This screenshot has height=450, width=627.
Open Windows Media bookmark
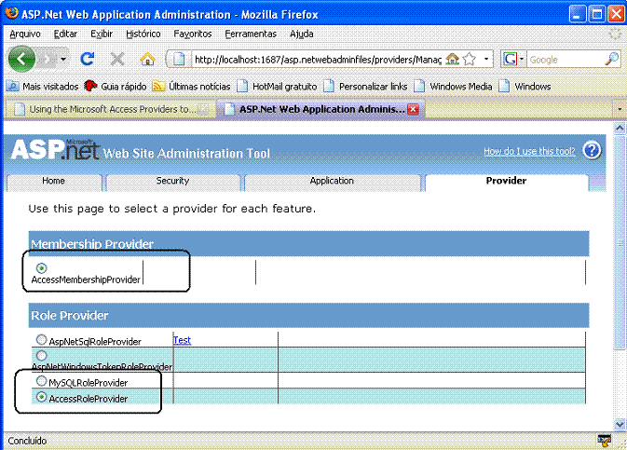pyautogui.click(x=453, y=87)
